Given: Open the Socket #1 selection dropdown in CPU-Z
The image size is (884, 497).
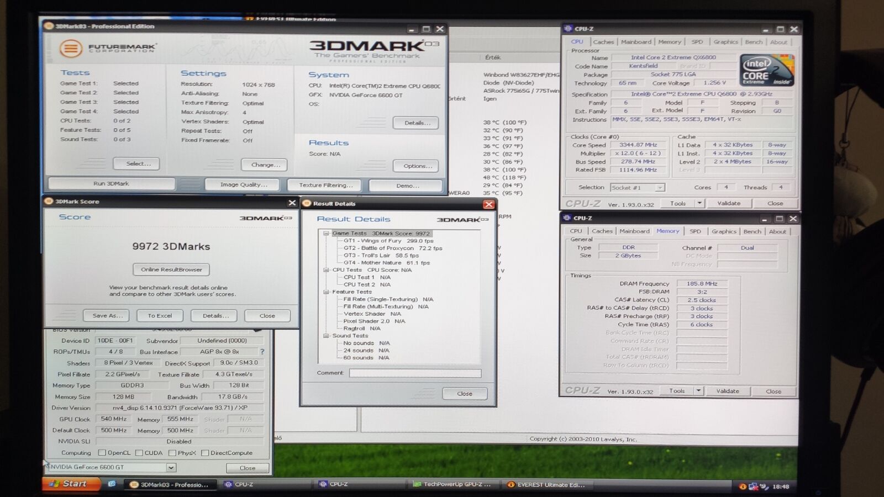Looking at the screenshot, I should [659, 188].
